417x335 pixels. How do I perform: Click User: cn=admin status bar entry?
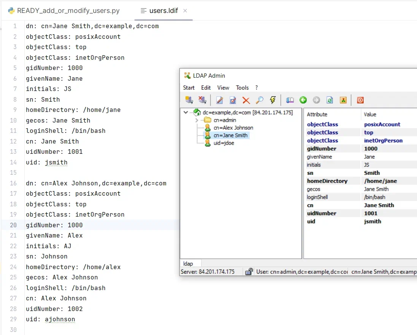point(302,272)
